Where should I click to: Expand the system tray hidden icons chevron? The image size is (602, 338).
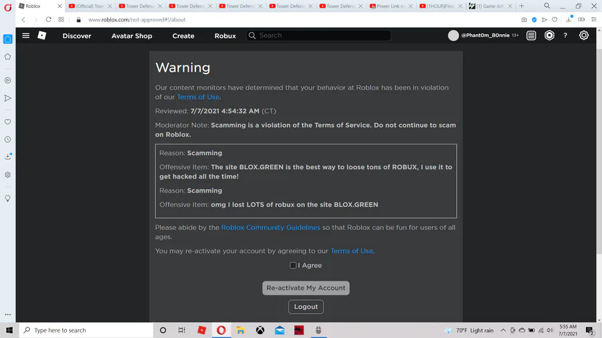[x=503, y=331]
